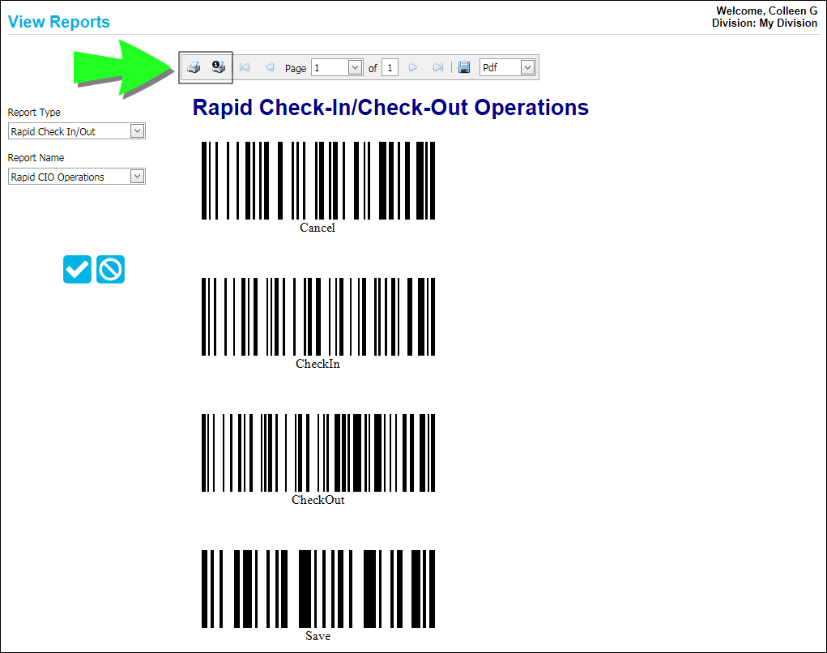This screenshot has height=653, width=827.
Task: Click the CheckIn barcode image
Action: click(318, 317)
